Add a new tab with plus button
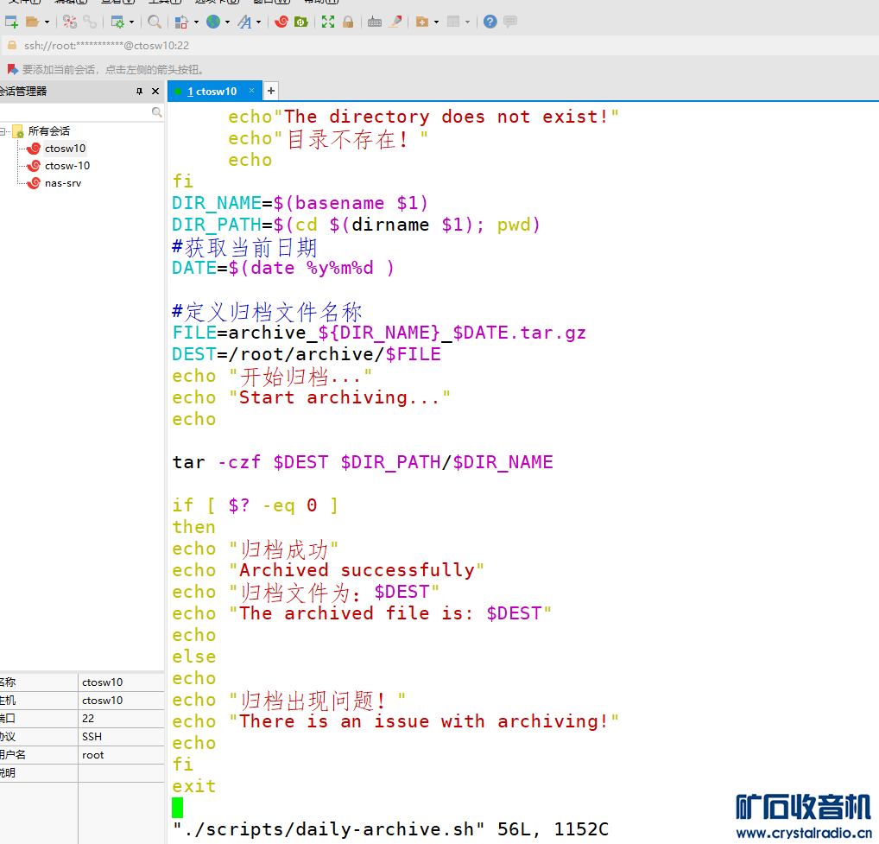879x844 pixels. pyautogui.click(x=270, y=91)
